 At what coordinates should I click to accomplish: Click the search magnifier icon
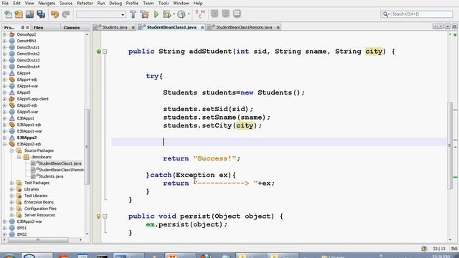(386, 14)
